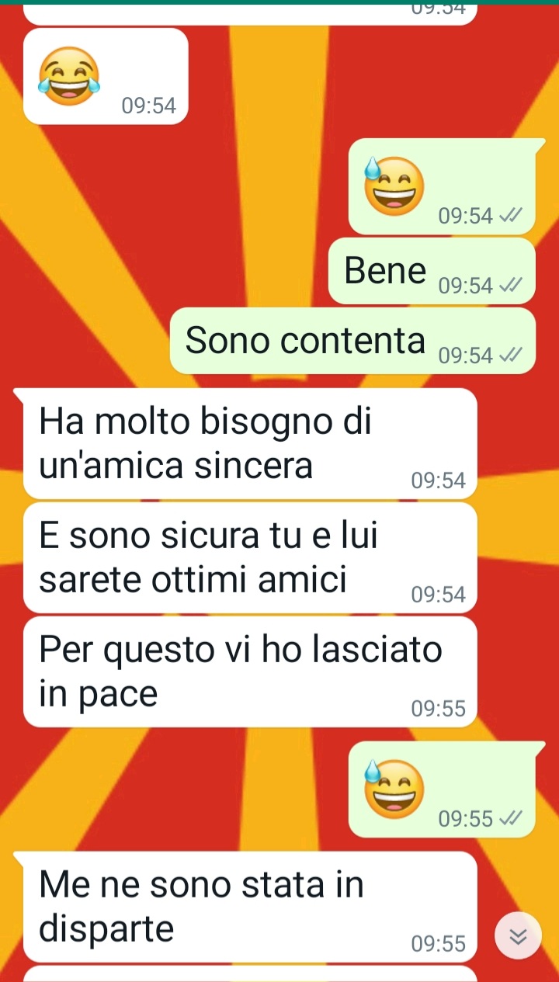
Task: Tap the 09:55 timestamp on 'in pace' message
Action: [439, 709]
